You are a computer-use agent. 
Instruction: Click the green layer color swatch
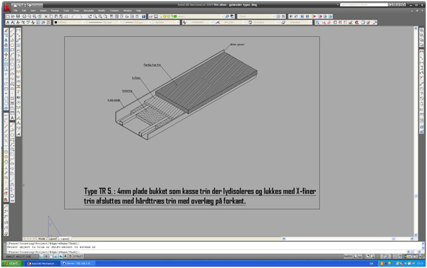tap(176, 17)
